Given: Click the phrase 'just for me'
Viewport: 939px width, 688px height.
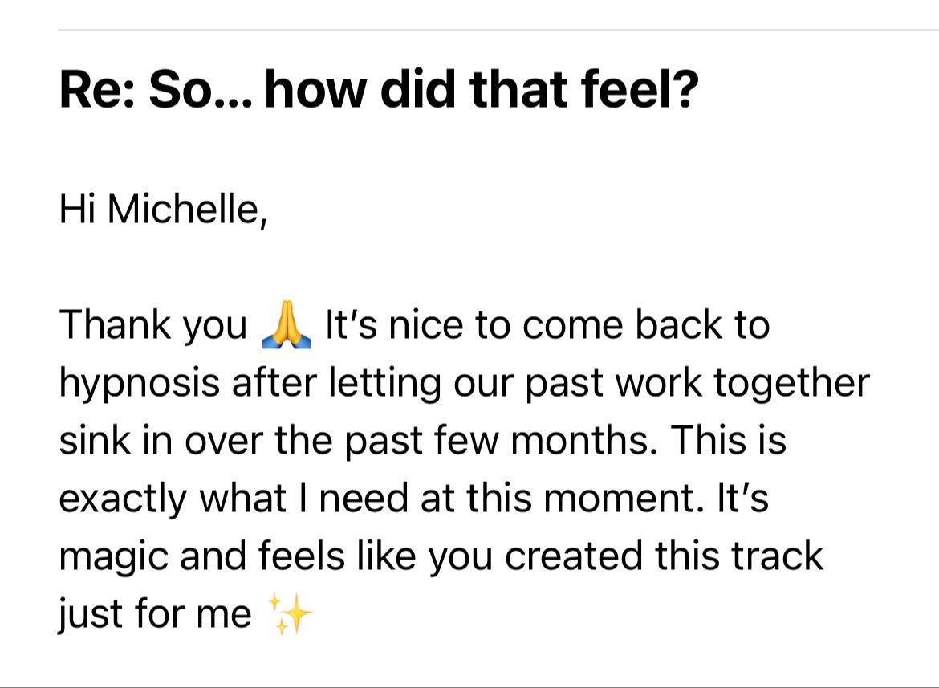Looking at the screenshot, I should (x=155, y=615).
